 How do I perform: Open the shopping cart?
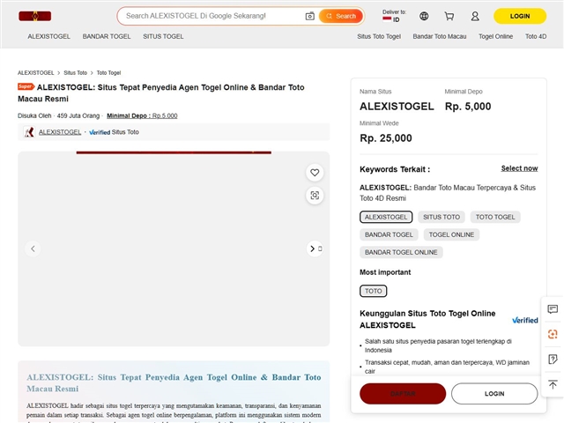[x=449, y=16]
